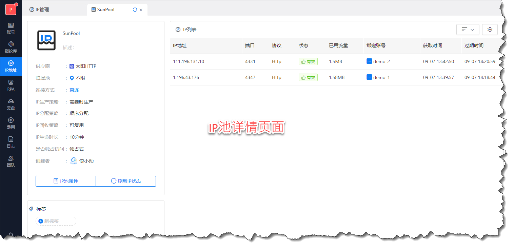Click the 10分钟 lifetime value
Viewport: 514px width, 247px height.
pos(77,137)
